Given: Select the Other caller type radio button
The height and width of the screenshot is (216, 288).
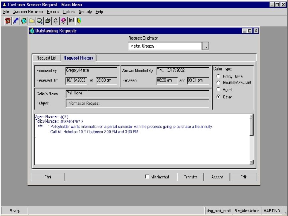Looking at the screenshot, I should (x=218, y=97).
